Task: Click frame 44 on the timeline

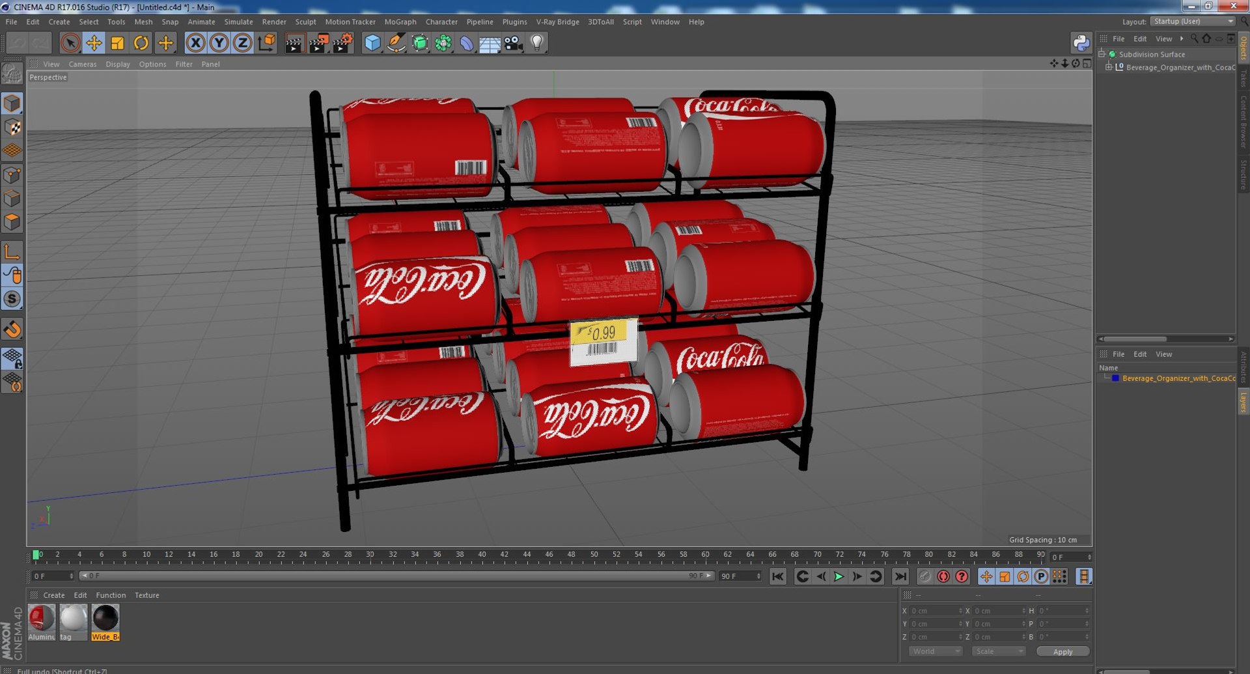Action: pos(527,556)
